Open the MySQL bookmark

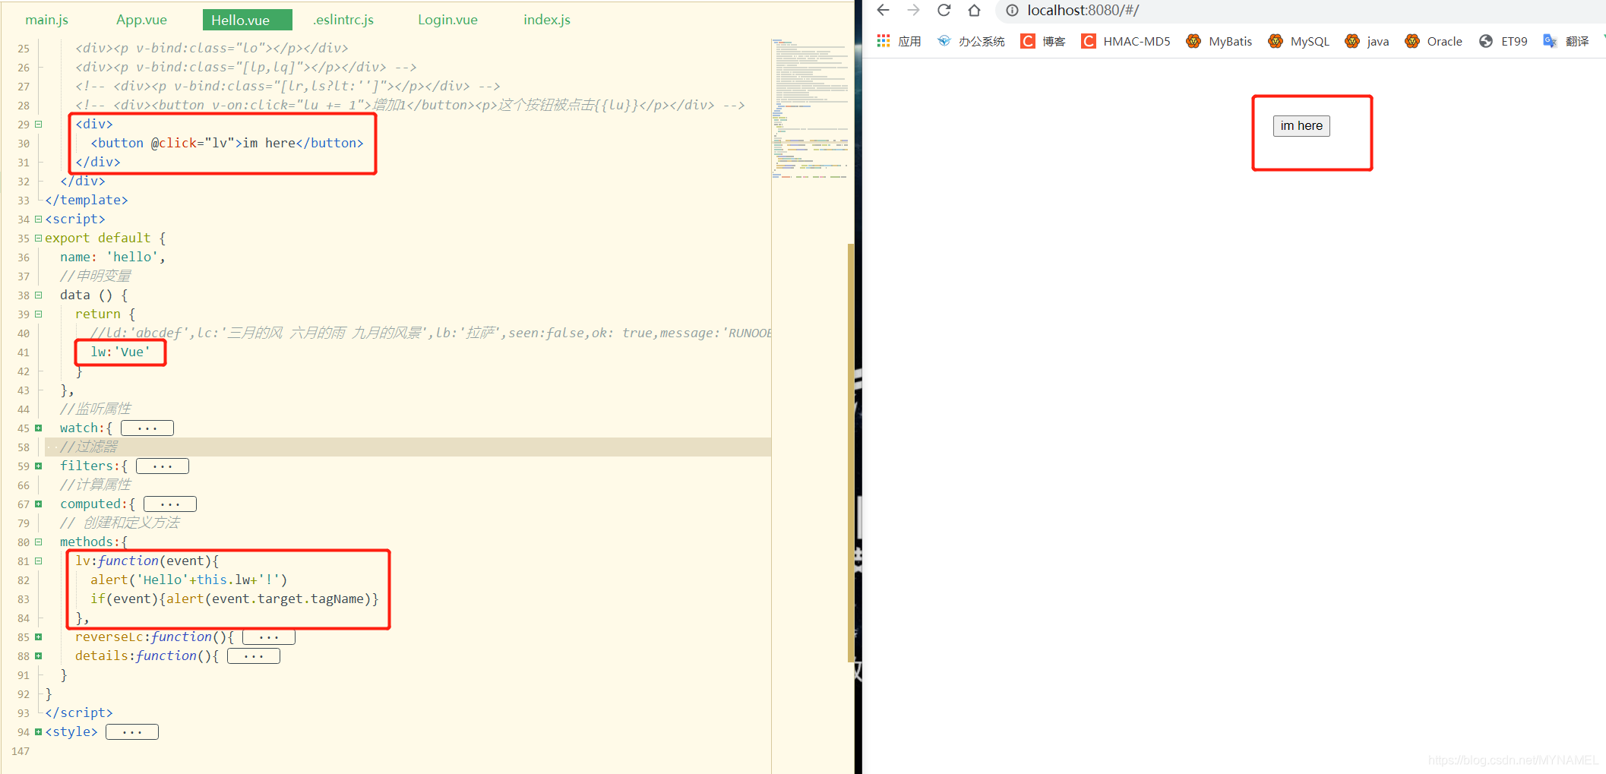coord(1298,41)
